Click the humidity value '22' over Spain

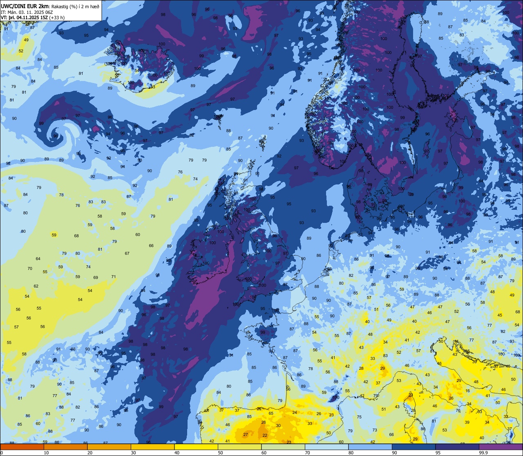(x=265, y=436)
